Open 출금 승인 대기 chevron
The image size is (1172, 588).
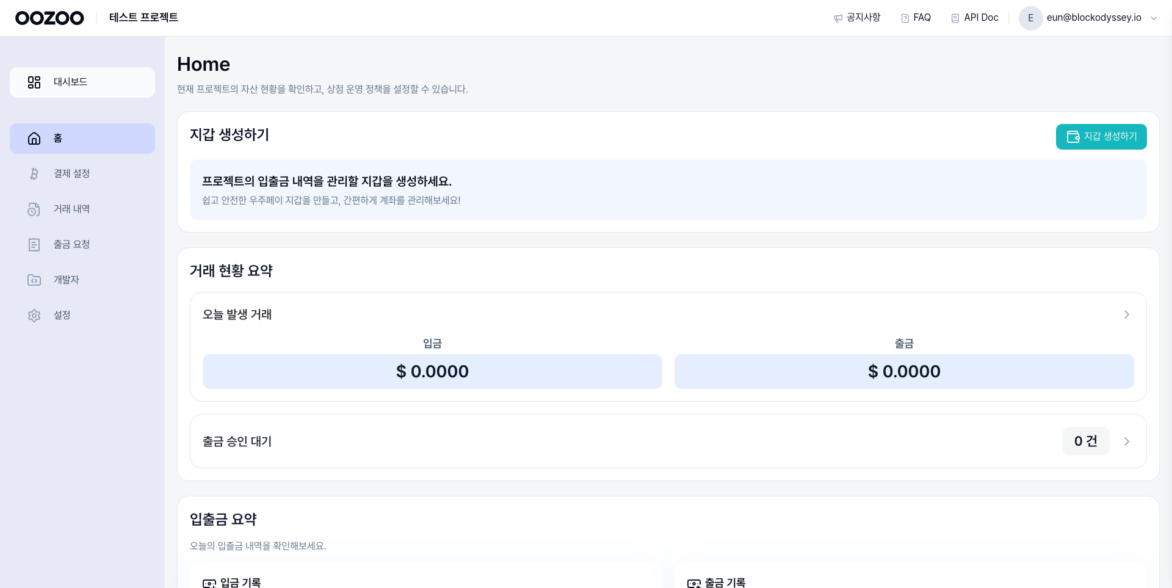click(1127, 441)
